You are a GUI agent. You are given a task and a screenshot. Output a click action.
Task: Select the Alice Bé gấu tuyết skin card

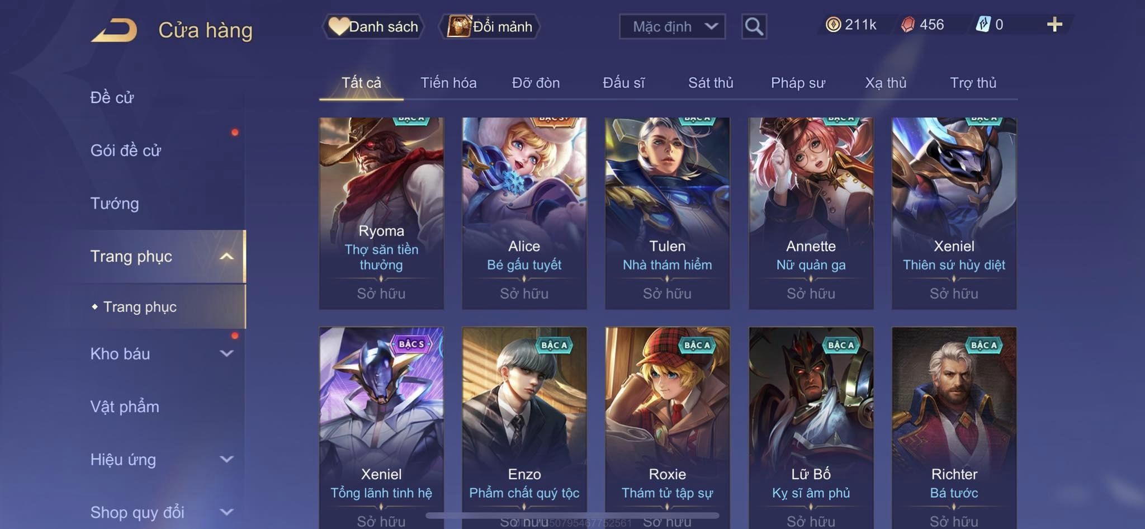point(524,213)
